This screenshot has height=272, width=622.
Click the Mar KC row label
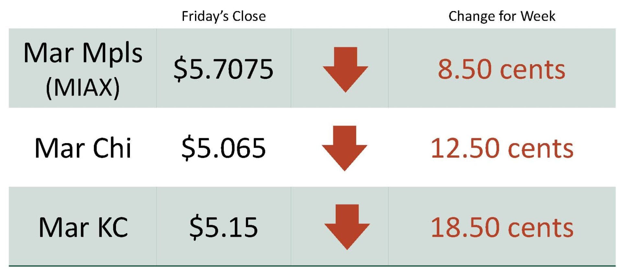83,227
